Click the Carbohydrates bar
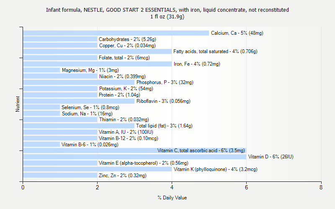The height and width of the screenshot is (209, 335). [x=60, y=39]
